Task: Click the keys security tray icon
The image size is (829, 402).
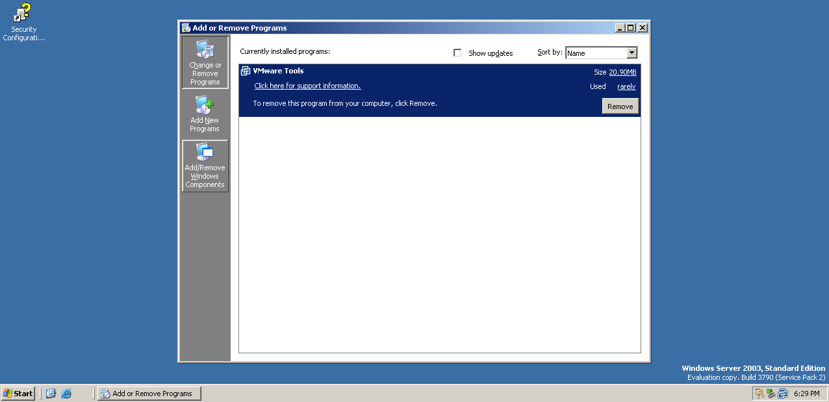Action: tap(759, 394)
